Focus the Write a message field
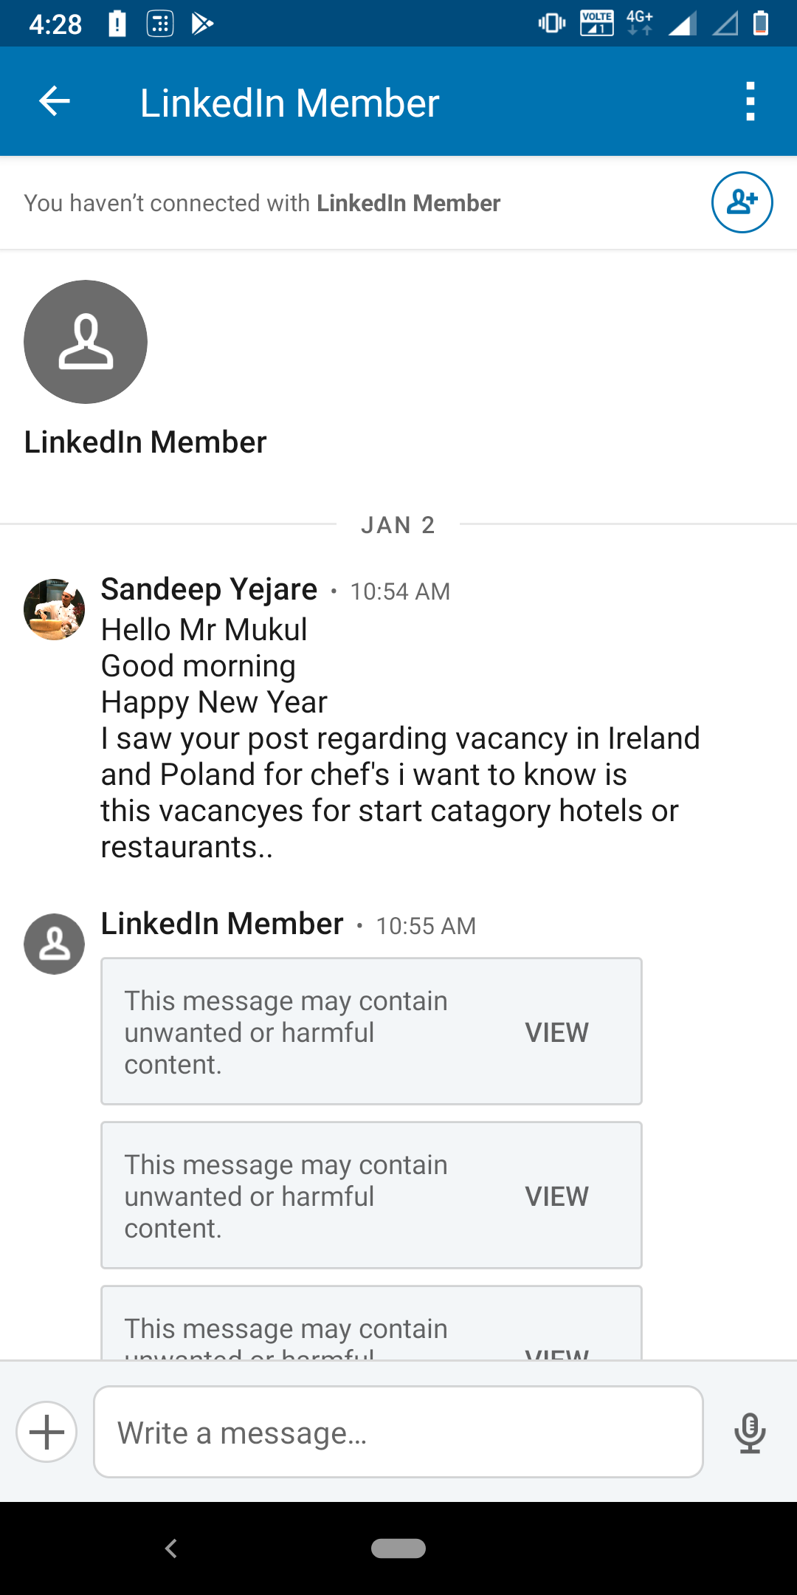Screen dimensions: 797x1595 tap(398, 1432)
